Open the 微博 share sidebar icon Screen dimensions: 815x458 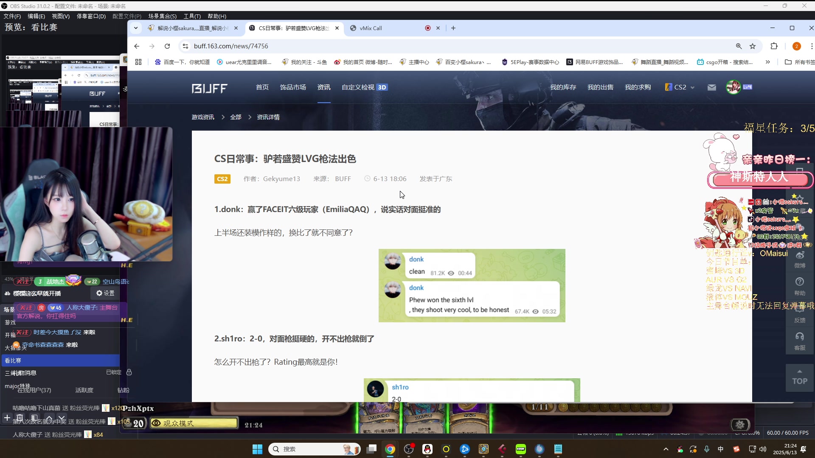800,260
